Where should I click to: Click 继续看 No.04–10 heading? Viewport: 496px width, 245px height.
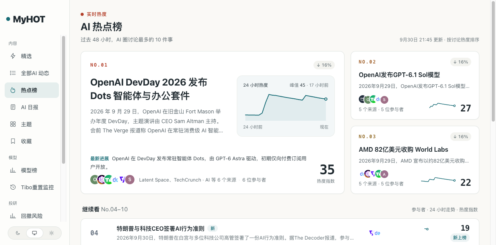coord(105,209)
